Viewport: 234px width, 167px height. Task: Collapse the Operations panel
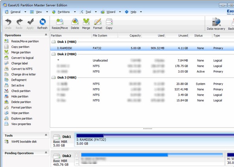coord(46,35)
